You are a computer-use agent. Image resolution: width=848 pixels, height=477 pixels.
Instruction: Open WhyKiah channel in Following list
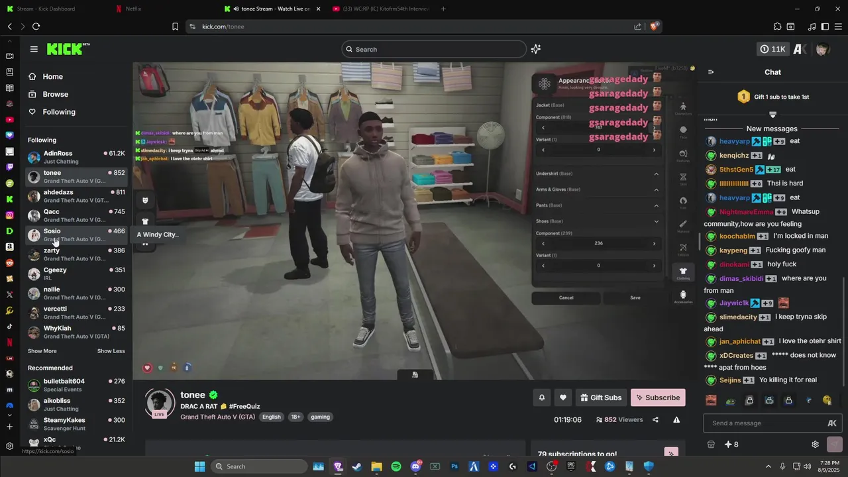[x=76, y=332]
